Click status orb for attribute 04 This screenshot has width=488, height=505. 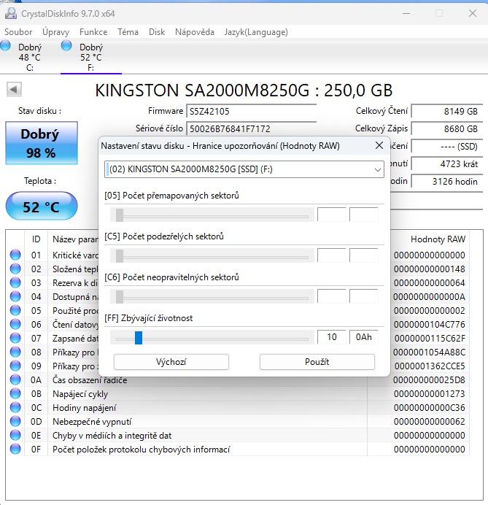click(x=15, y=296)
